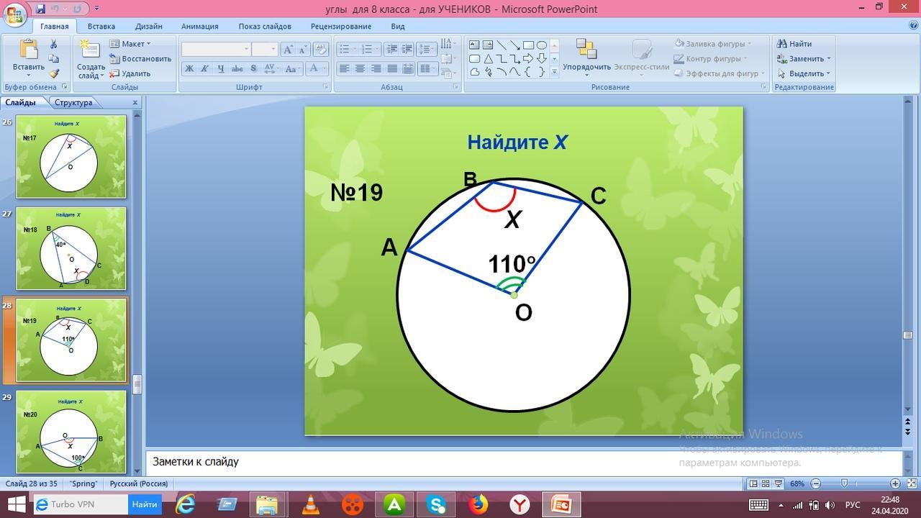The image size is (921, 518).
Task: Select the Format Painter brush icon
Action: click(54, 73)
